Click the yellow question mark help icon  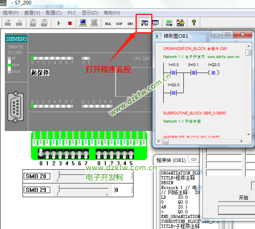tap(193, 23)
